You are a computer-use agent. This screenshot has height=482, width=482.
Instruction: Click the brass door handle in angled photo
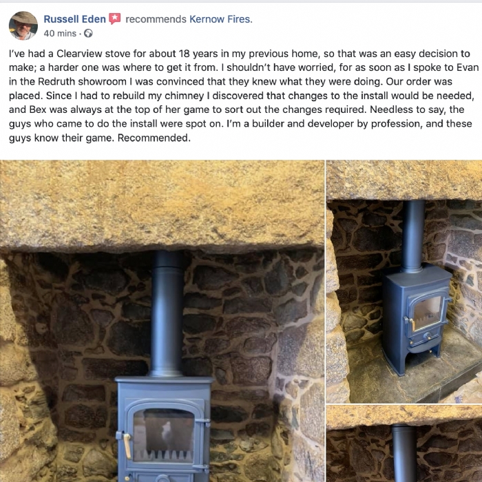412,324
